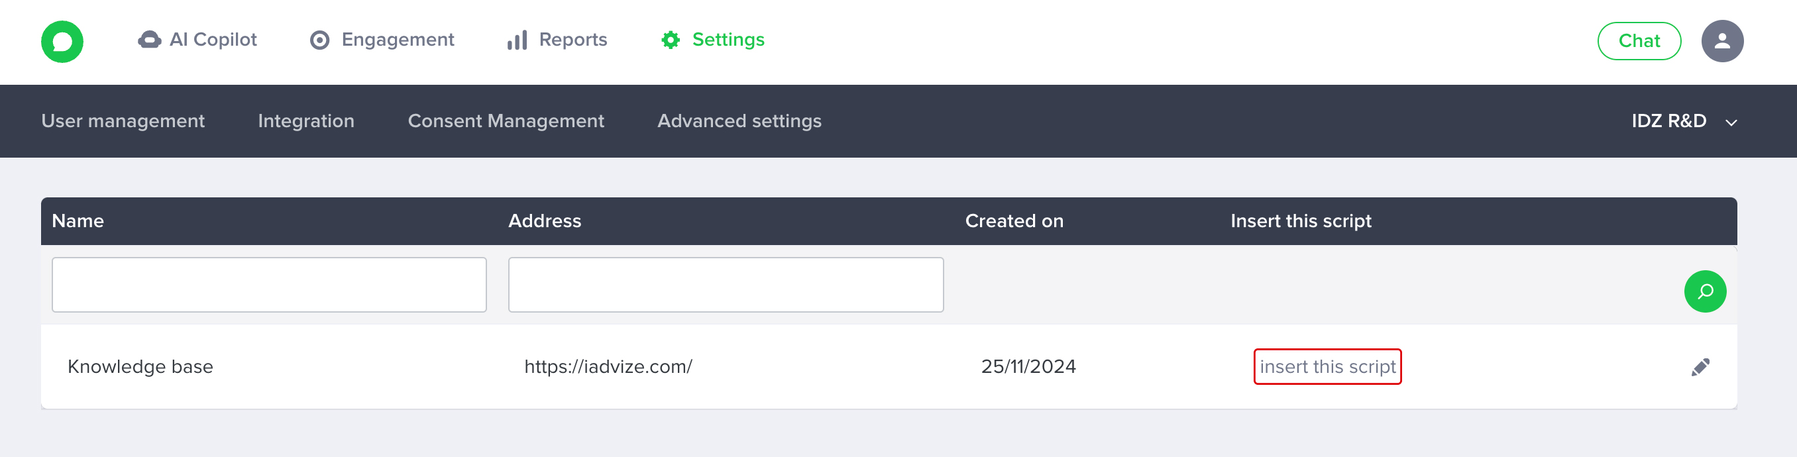Screen dimensions: 1797x457
Task: Click the Settings gear icon
Action: pyautogui.click(x=671, y=40)
